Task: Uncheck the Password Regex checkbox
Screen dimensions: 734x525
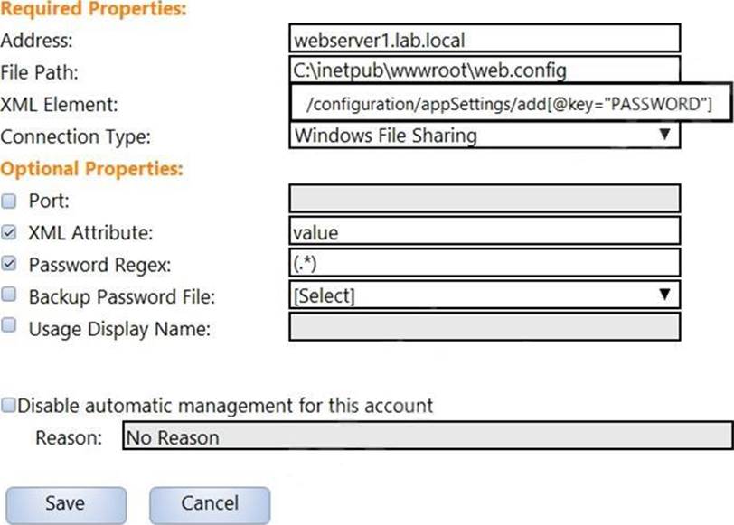Action: click(9, 264)
